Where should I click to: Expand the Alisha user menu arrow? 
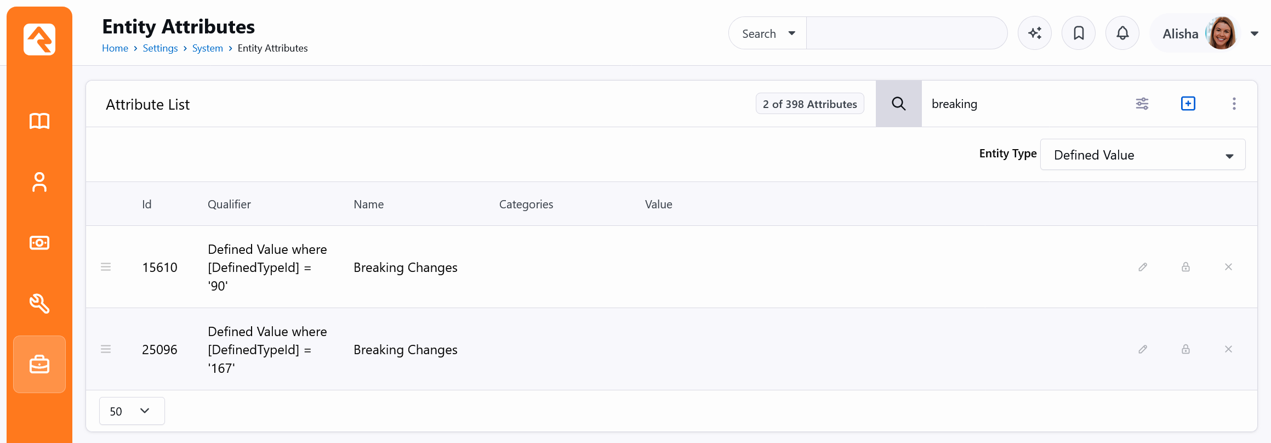[1255, 34]
